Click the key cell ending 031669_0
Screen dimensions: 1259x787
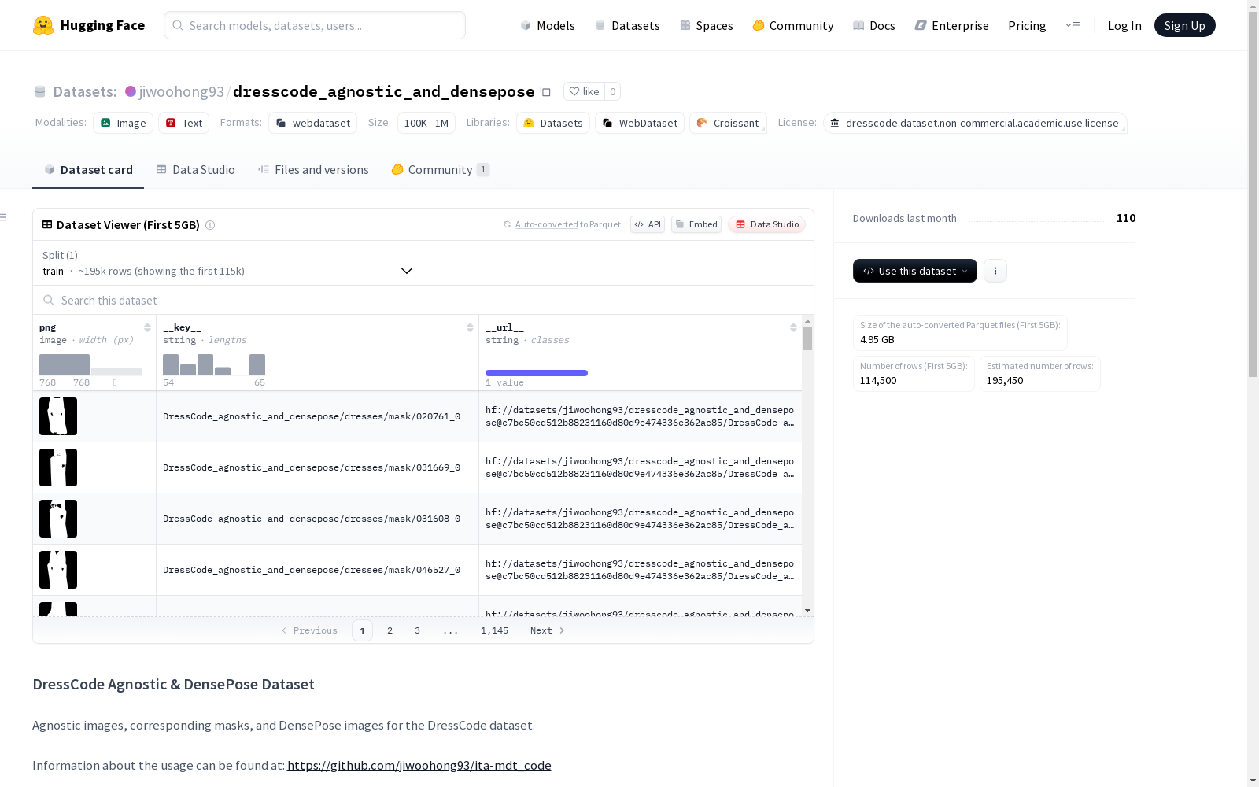317,467
